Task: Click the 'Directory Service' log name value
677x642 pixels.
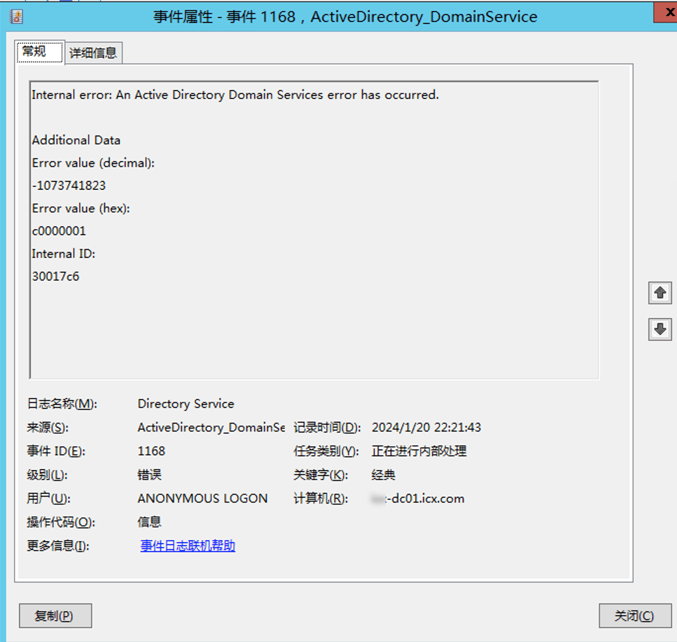Action: 186,404
